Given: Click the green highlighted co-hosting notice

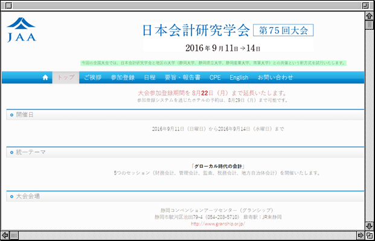Looking at the screenshot, I should 213,63.
